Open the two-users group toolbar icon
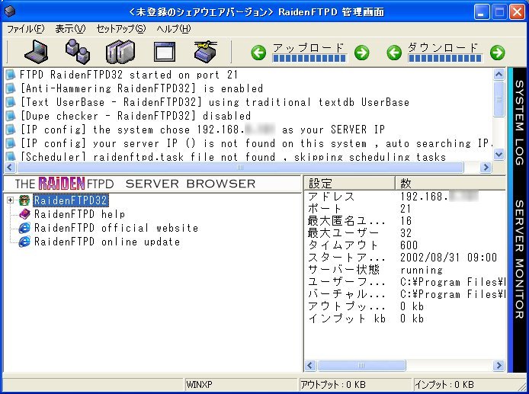The height and width of the screenshot is (394, 529). coord(78,52)
